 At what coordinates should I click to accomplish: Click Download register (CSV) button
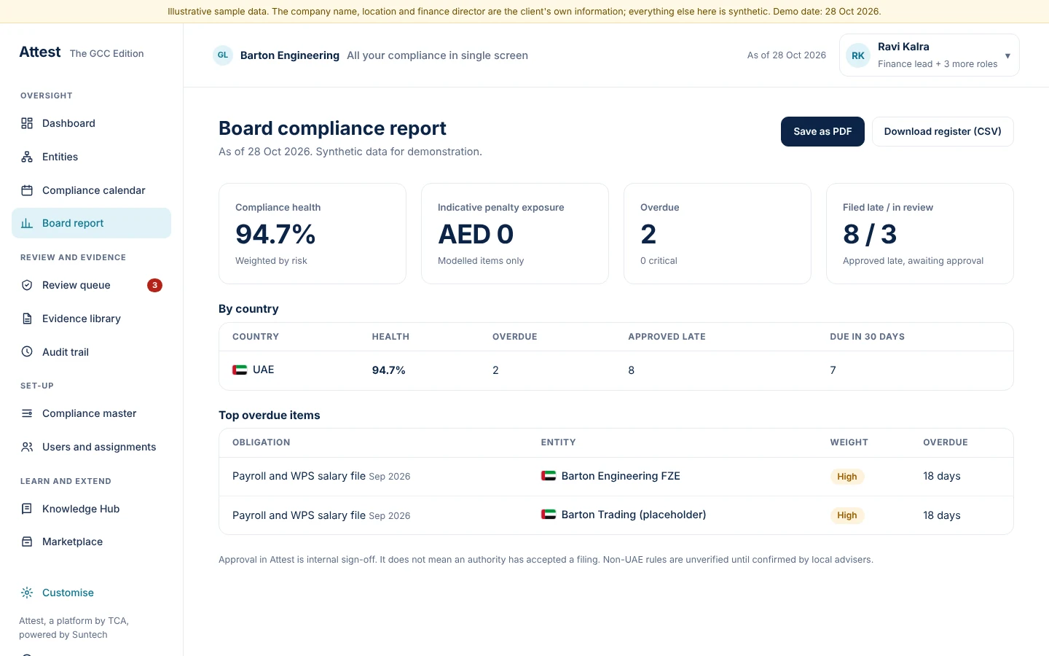[x=943, y=131]
